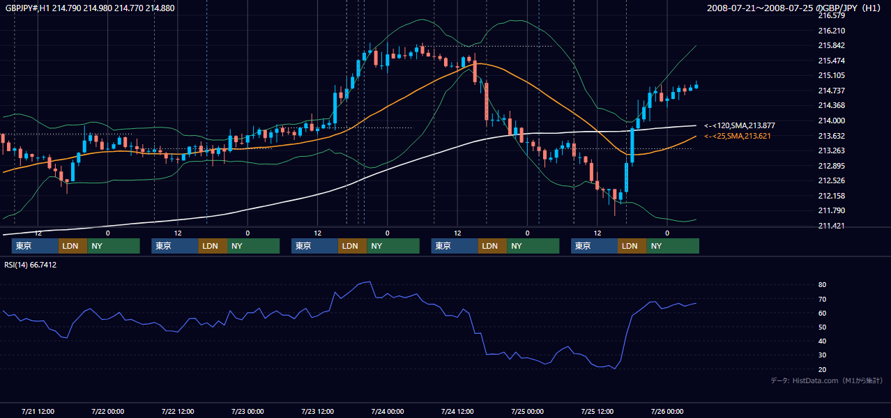This screenshot has width=891, height=418.
Task: Click price axis label 216.579
Action: pos(832,15)
